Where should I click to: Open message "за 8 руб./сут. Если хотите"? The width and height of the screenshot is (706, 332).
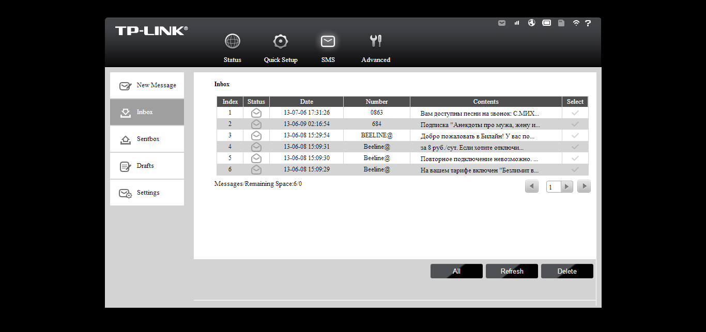pos(472,148)
